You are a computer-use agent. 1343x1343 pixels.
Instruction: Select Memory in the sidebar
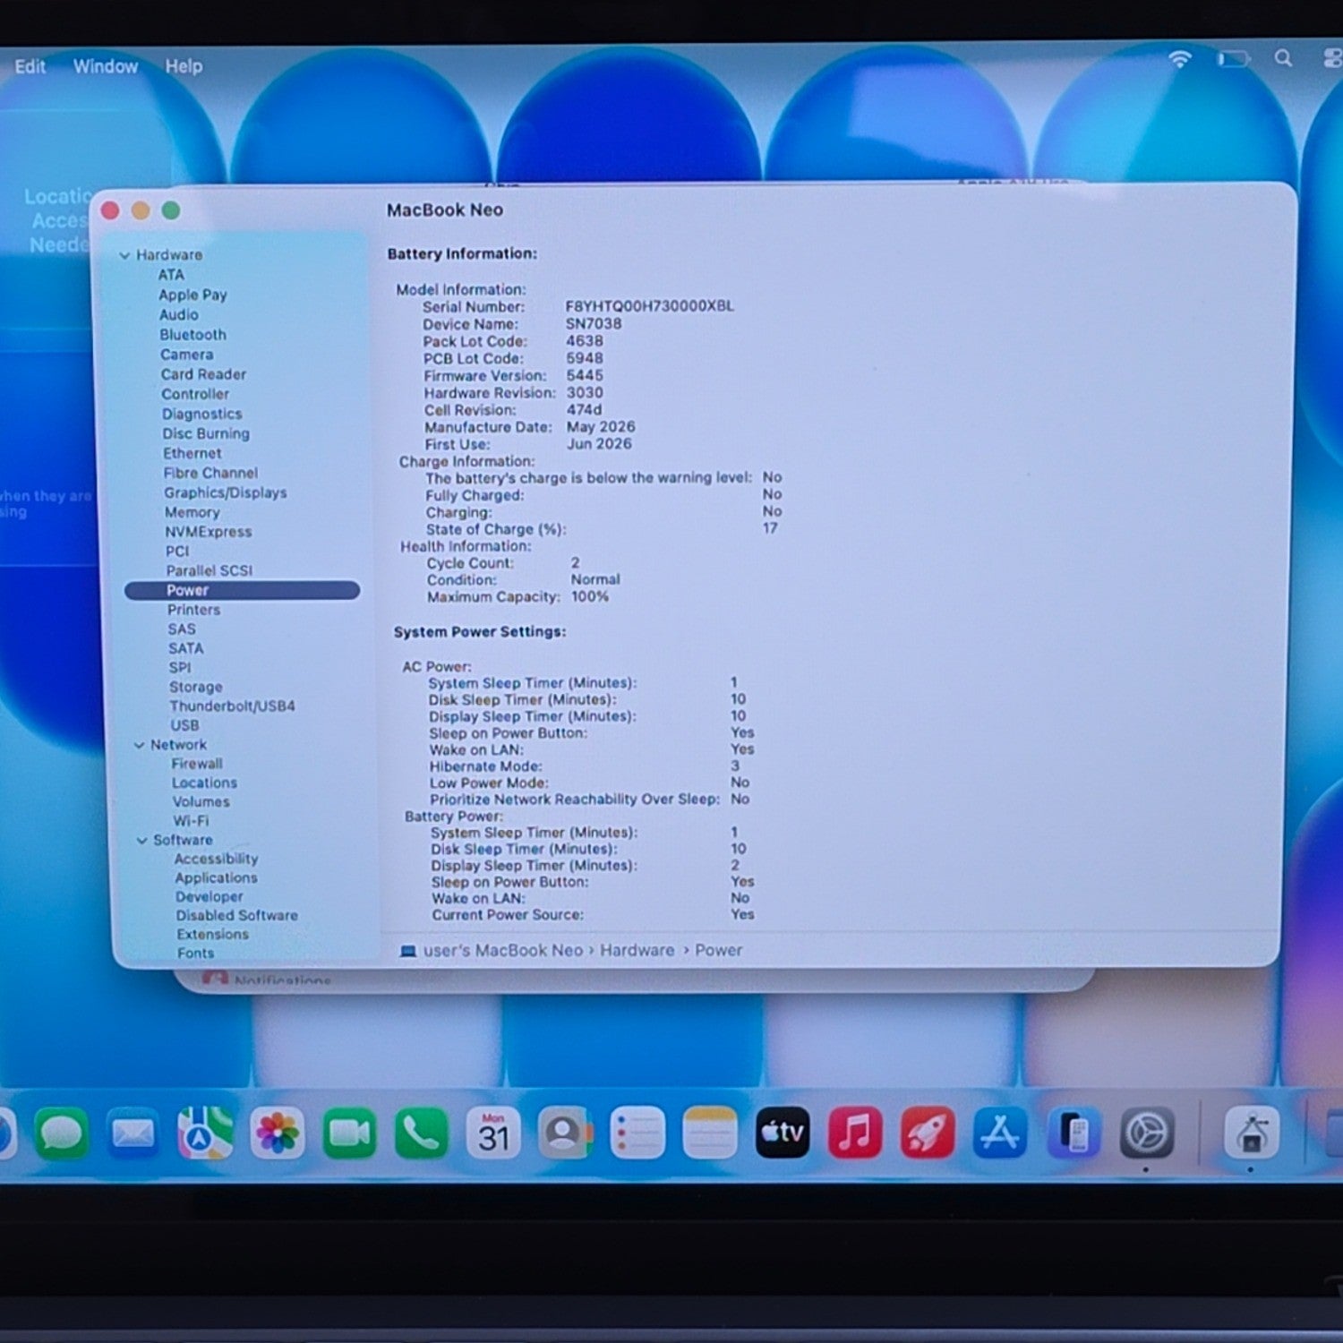[192, 512]
